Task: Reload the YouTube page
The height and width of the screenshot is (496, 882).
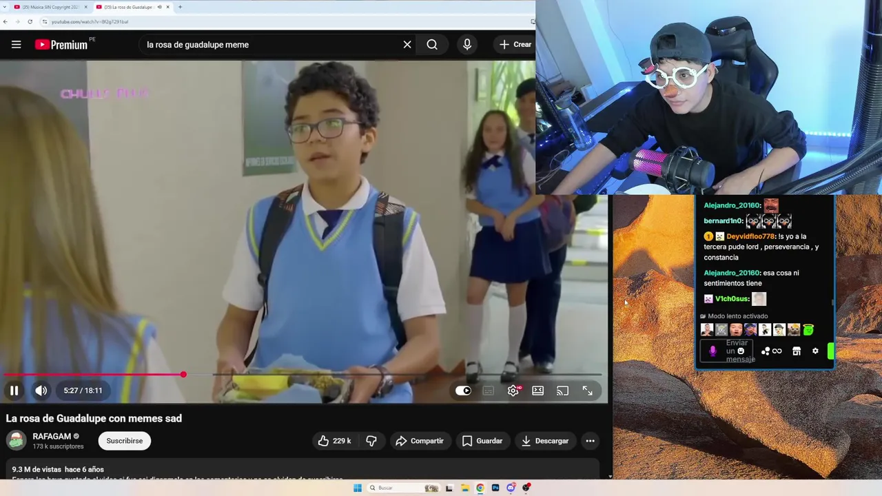Action: click(x=30, y=21)
